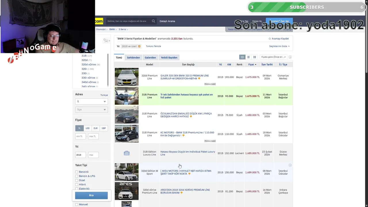368x207 pixels.
Task: Collapse filters with Seçtiklerimi Gizle
Action: pyautogui.click(x=279, y=46)
